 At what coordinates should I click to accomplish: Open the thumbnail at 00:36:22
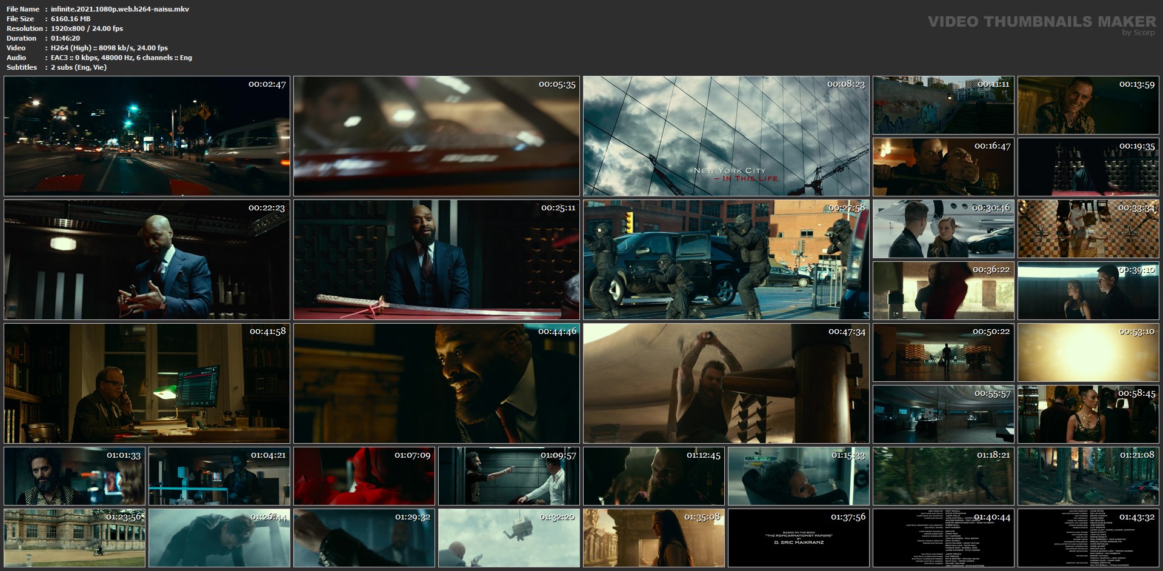tap(944, 291)
